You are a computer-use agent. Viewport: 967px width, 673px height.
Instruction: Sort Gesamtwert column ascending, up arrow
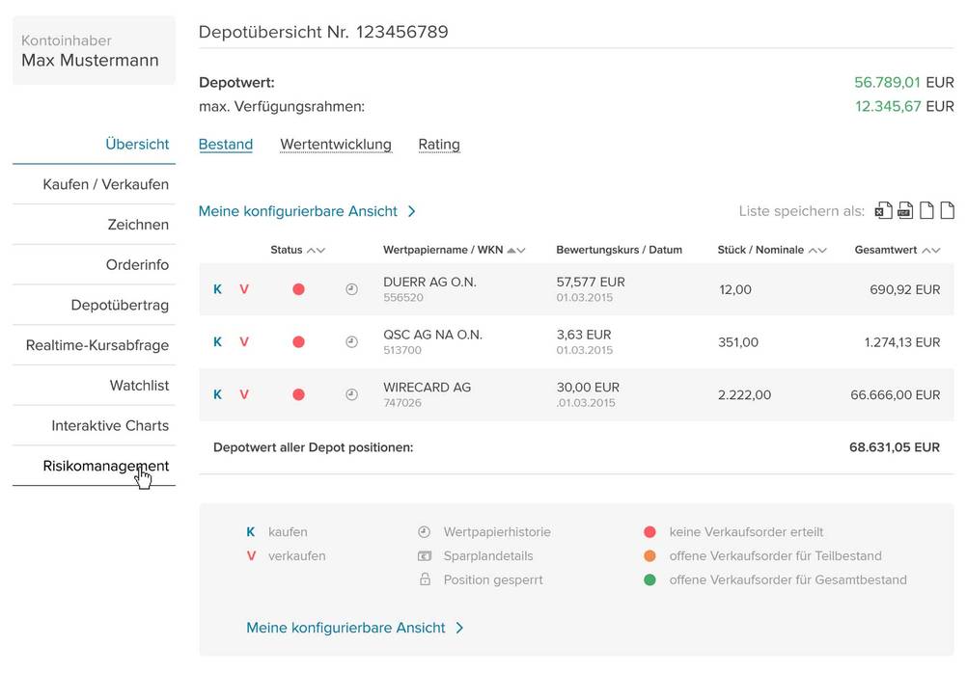click(x=926, y=251)
